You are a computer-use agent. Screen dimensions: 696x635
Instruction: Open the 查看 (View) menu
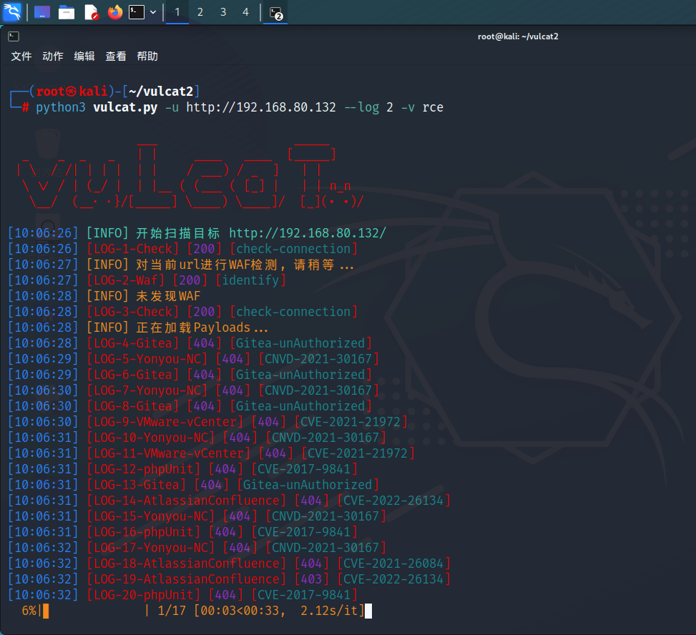point(116,56)
